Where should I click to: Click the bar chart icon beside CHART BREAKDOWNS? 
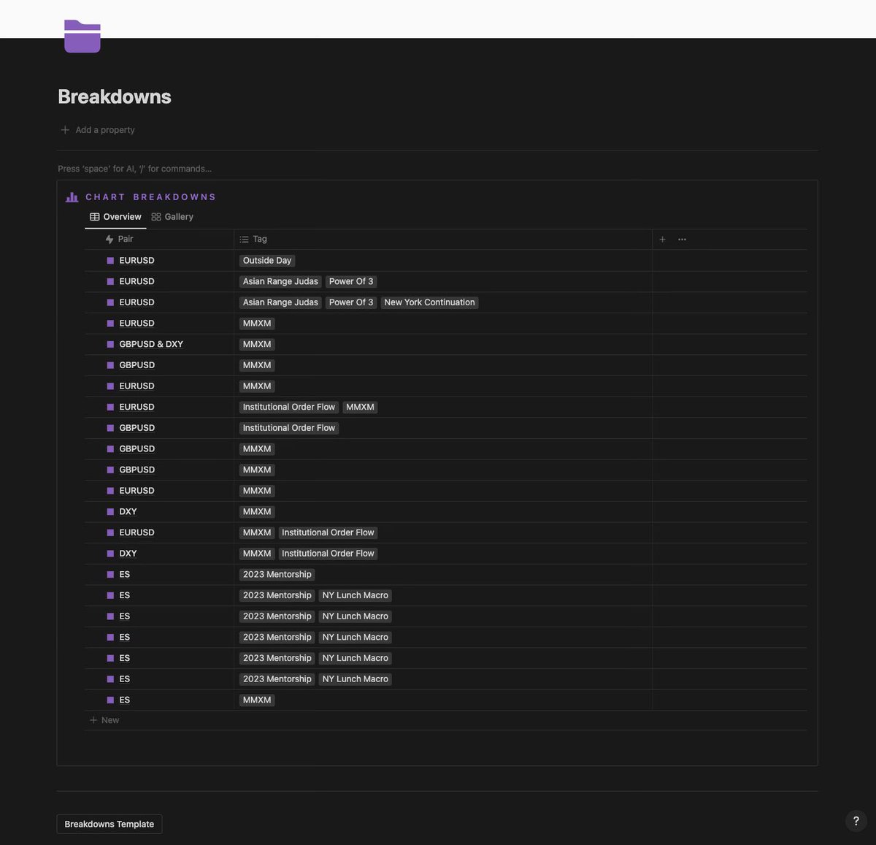(72, 197)
